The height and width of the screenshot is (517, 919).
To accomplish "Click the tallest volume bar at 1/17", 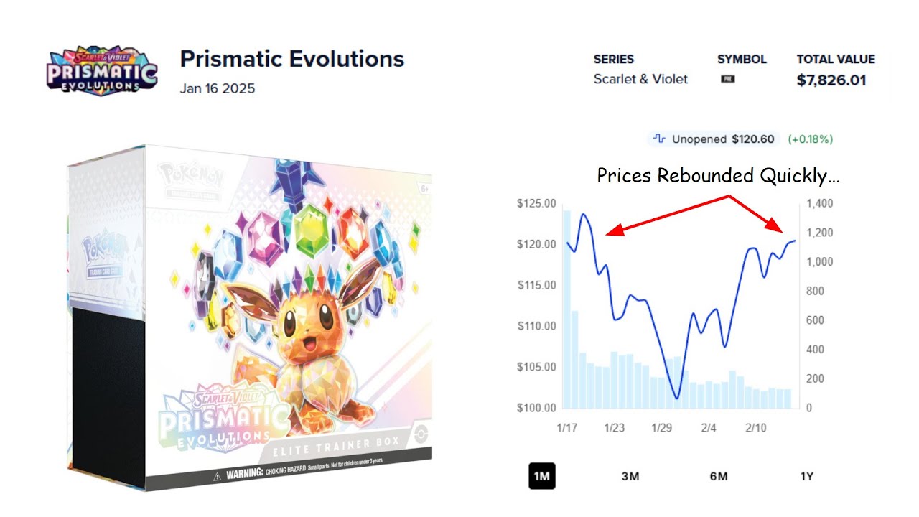I will tap(566, 309).
